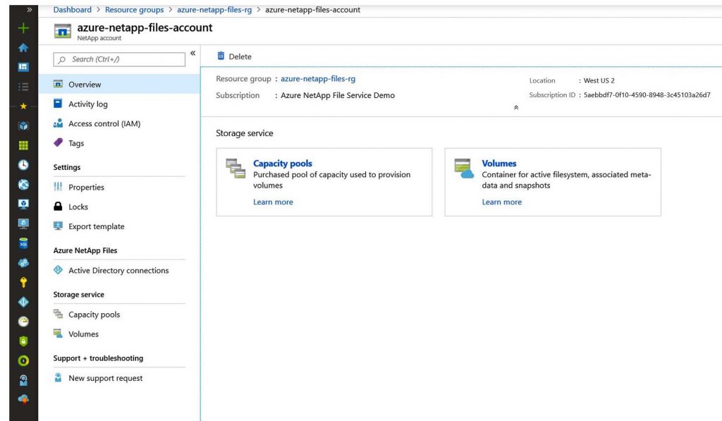Click Learn more under Capacity pools
Image resolution: width=722 pixels, height=421 pixels.
273,202
